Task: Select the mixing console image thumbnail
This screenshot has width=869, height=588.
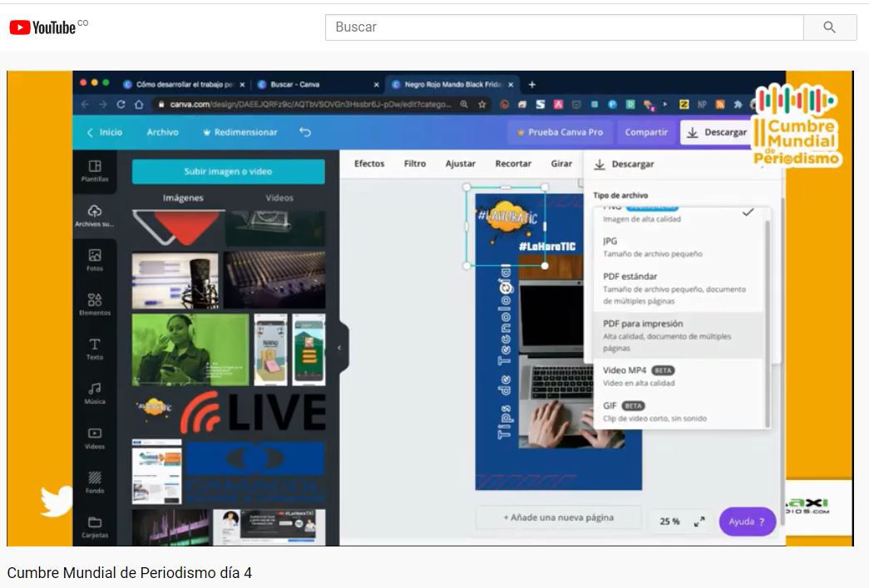Action: coord(275,281)
